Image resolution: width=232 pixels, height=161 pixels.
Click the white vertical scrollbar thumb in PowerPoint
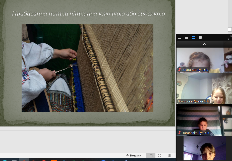(x=230, y=29)
